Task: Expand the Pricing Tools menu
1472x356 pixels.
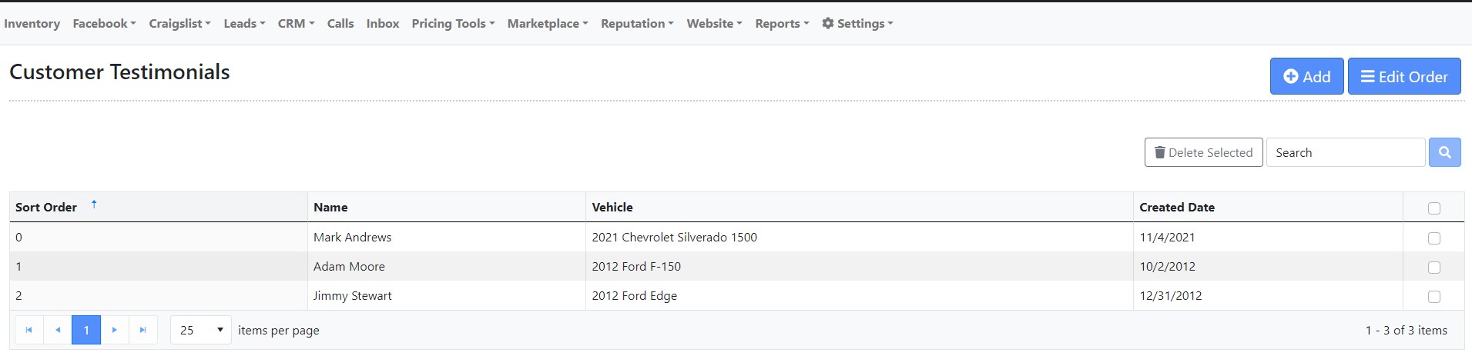Action: pos(453,23)
